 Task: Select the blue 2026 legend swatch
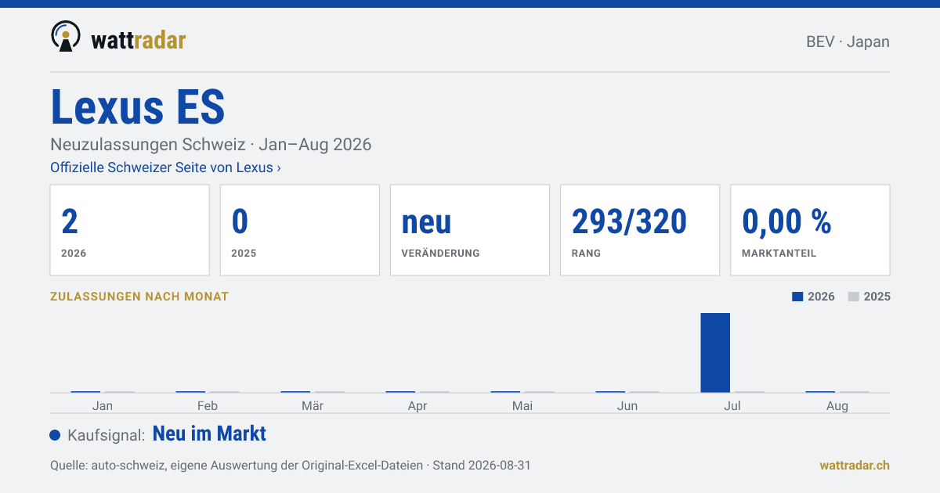pyautogui.click(x=797, y=297)
